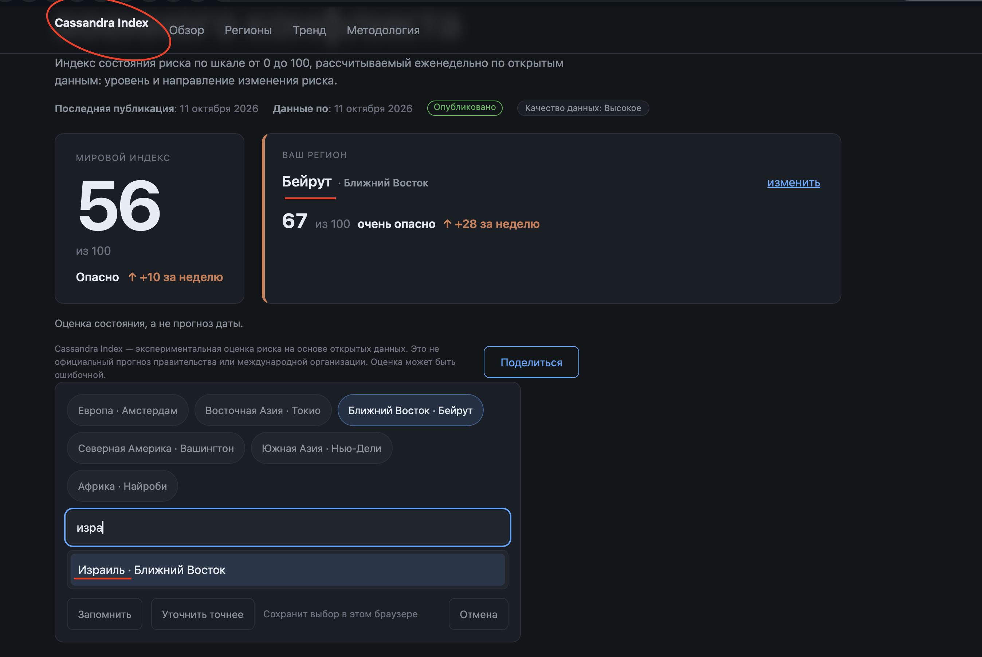Click the Бейрут region heading

click(x=307, y=181)
